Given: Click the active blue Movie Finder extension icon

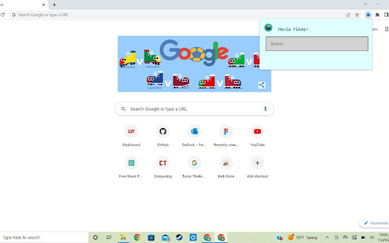Looking at the screenshot, I should (x=368, y=15).
